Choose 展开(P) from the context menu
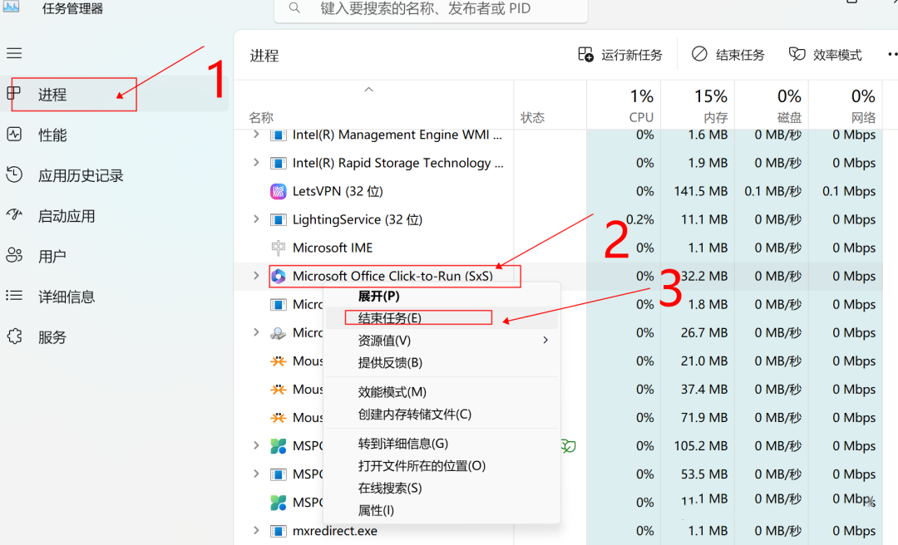 click(x=442, y=296)
